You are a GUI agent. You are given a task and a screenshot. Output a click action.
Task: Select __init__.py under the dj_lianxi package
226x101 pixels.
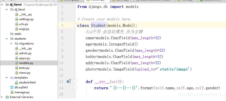[x=26, y=14]
